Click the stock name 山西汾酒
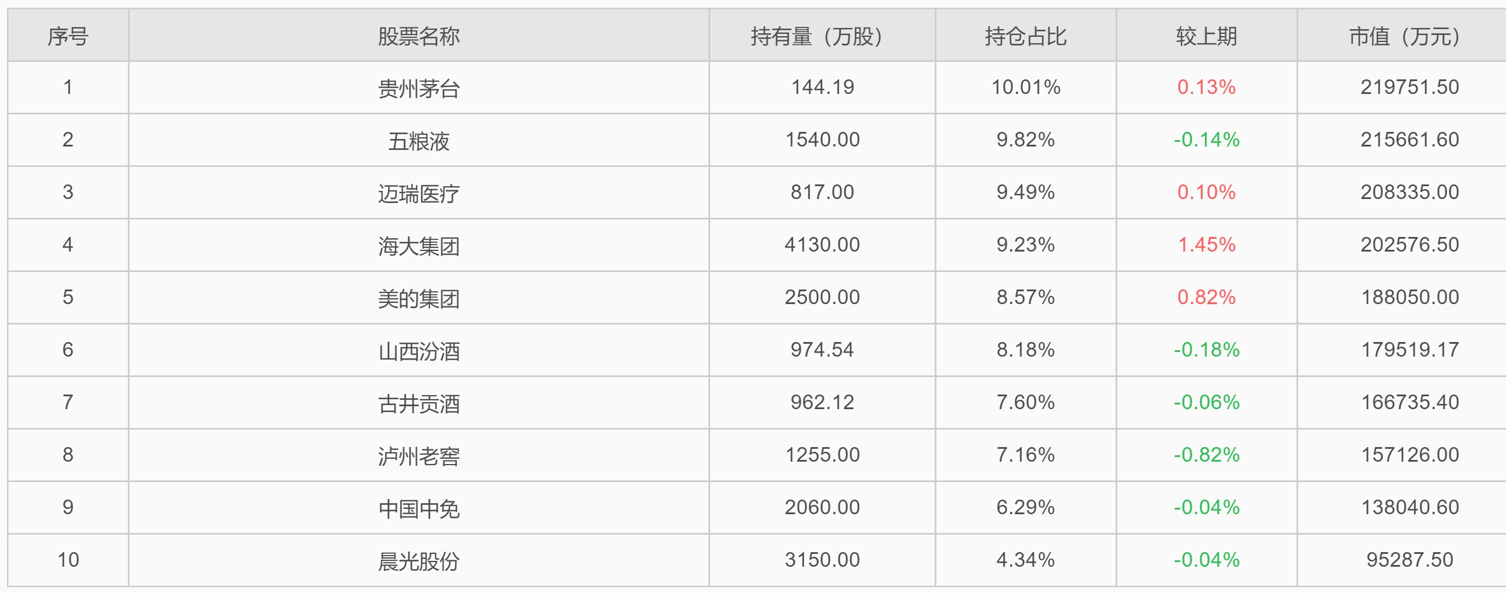1506x593 pixels. (418, 351)
